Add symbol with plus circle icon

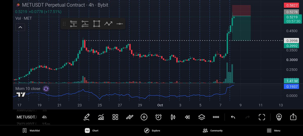click(144, 117)
